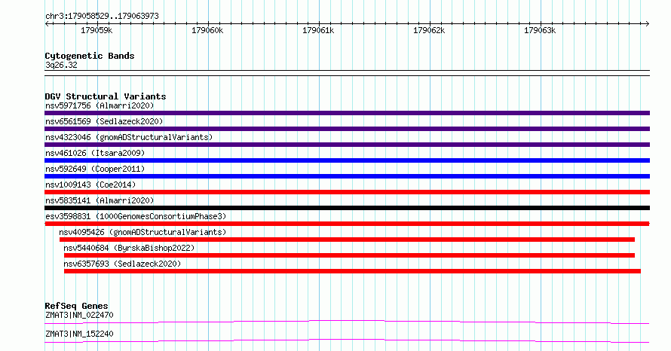Open the ZMAT3|NM_022470 gene label
The width and height of the screenshot is (671, 351).
tap(79, 315)
